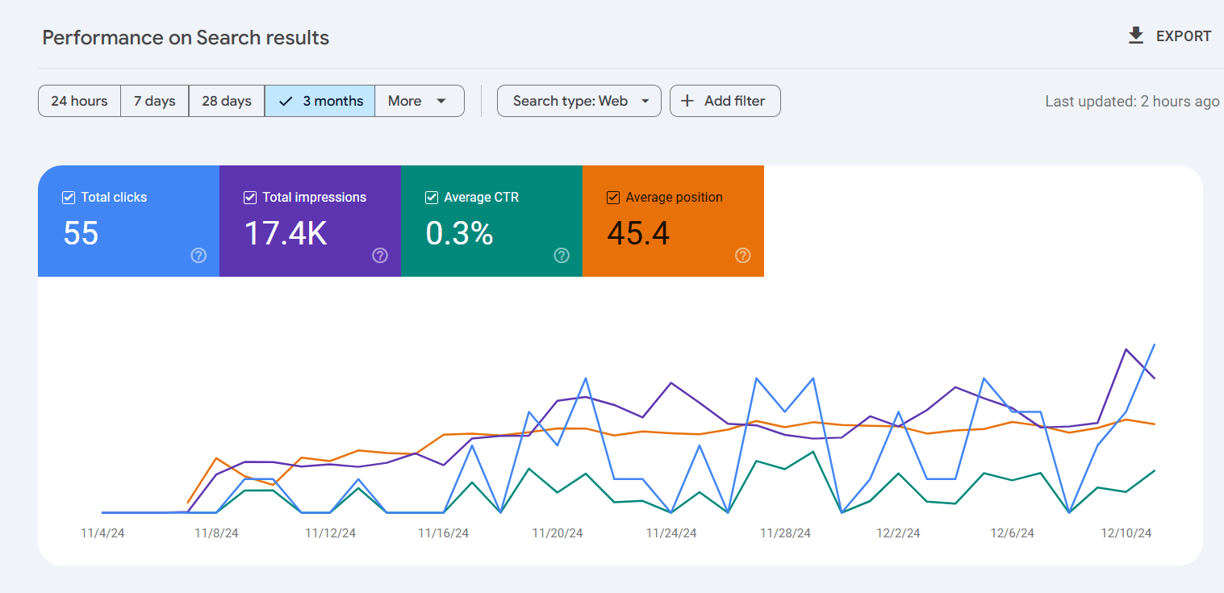
Task: Switch to the 24 hours view
Action: coord(79,100)
